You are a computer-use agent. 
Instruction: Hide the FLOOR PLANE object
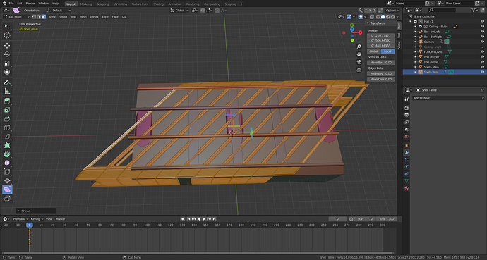coord(482,51)
